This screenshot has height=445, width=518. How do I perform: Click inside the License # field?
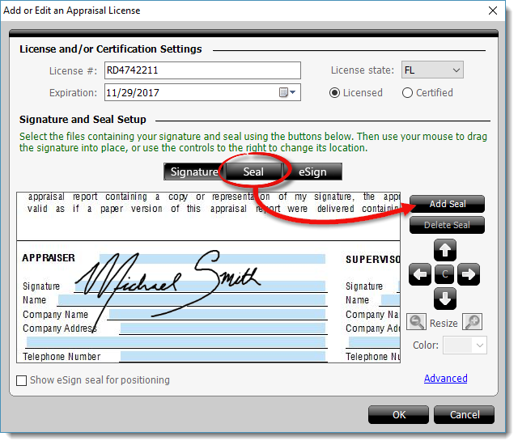(x=202, y=70)
